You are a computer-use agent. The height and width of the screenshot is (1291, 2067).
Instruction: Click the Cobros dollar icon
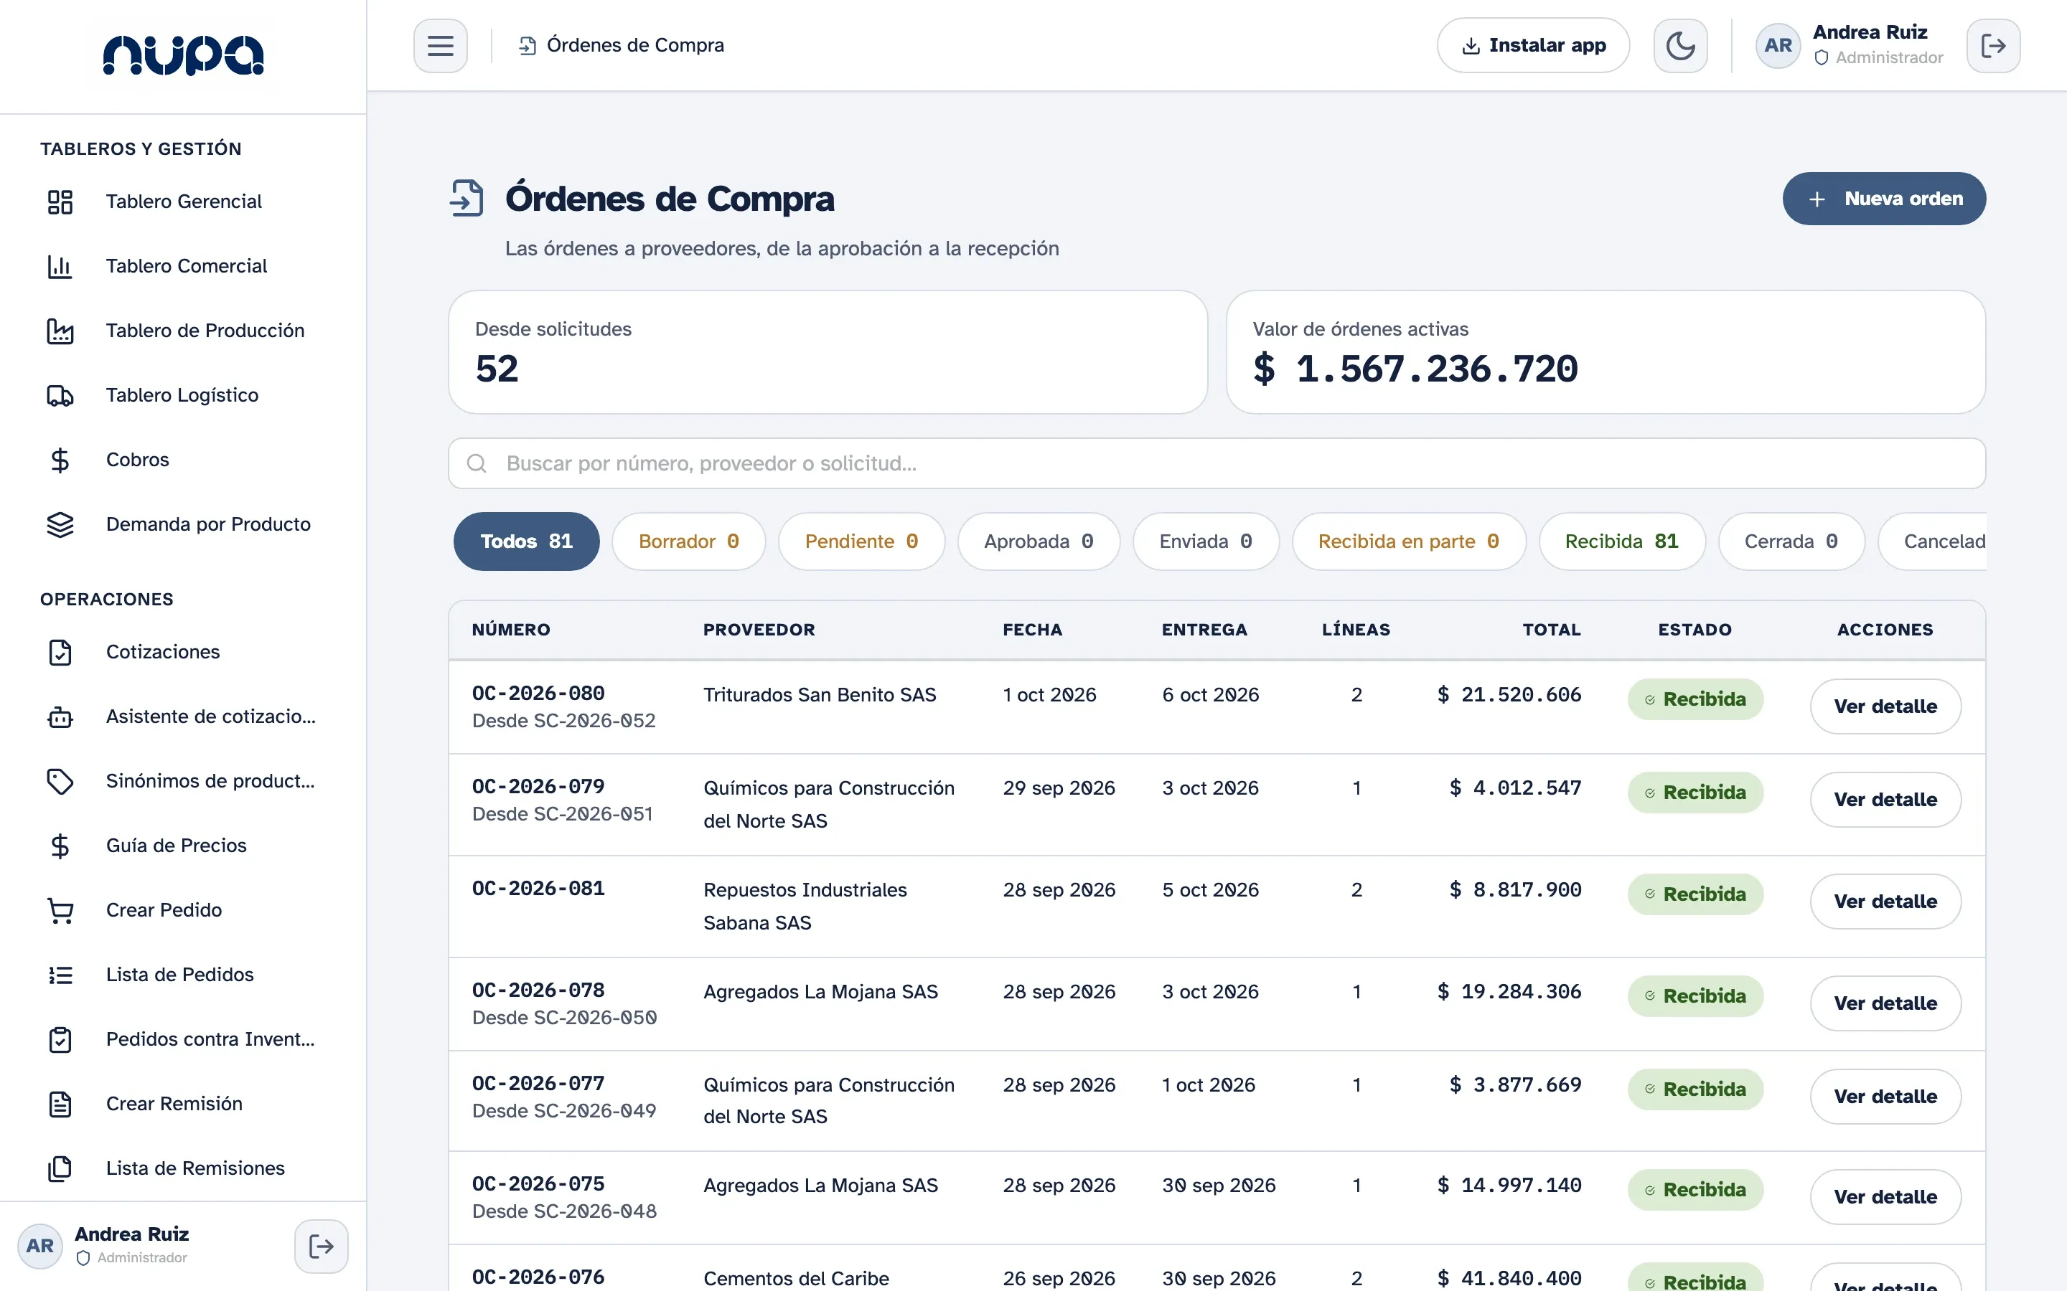tap(60, 460)
